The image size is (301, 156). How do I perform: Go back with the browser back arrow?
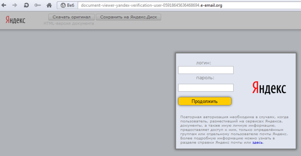pos(4,5)
